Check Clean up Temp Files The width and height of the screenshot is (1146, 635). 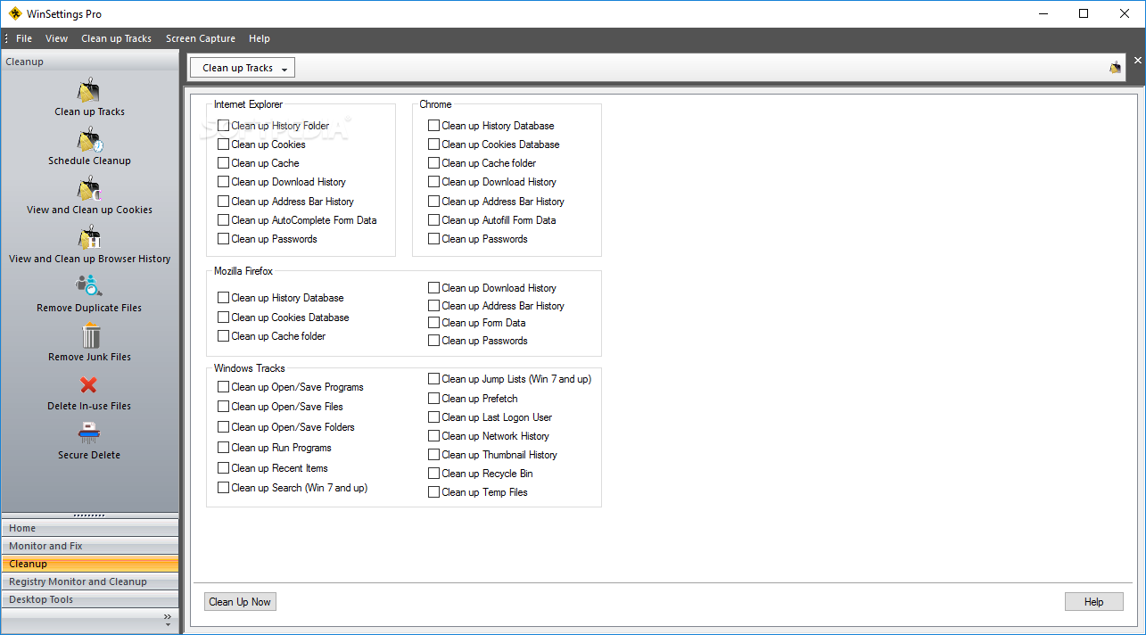(x=433, y=492)
